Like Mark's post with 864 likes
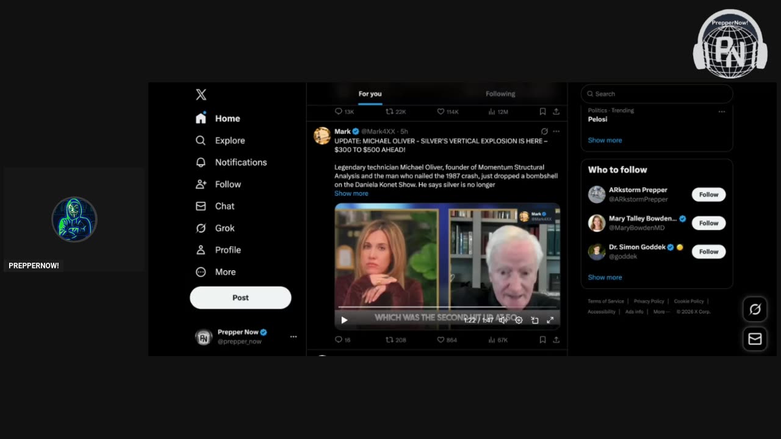 pos(447,340)
